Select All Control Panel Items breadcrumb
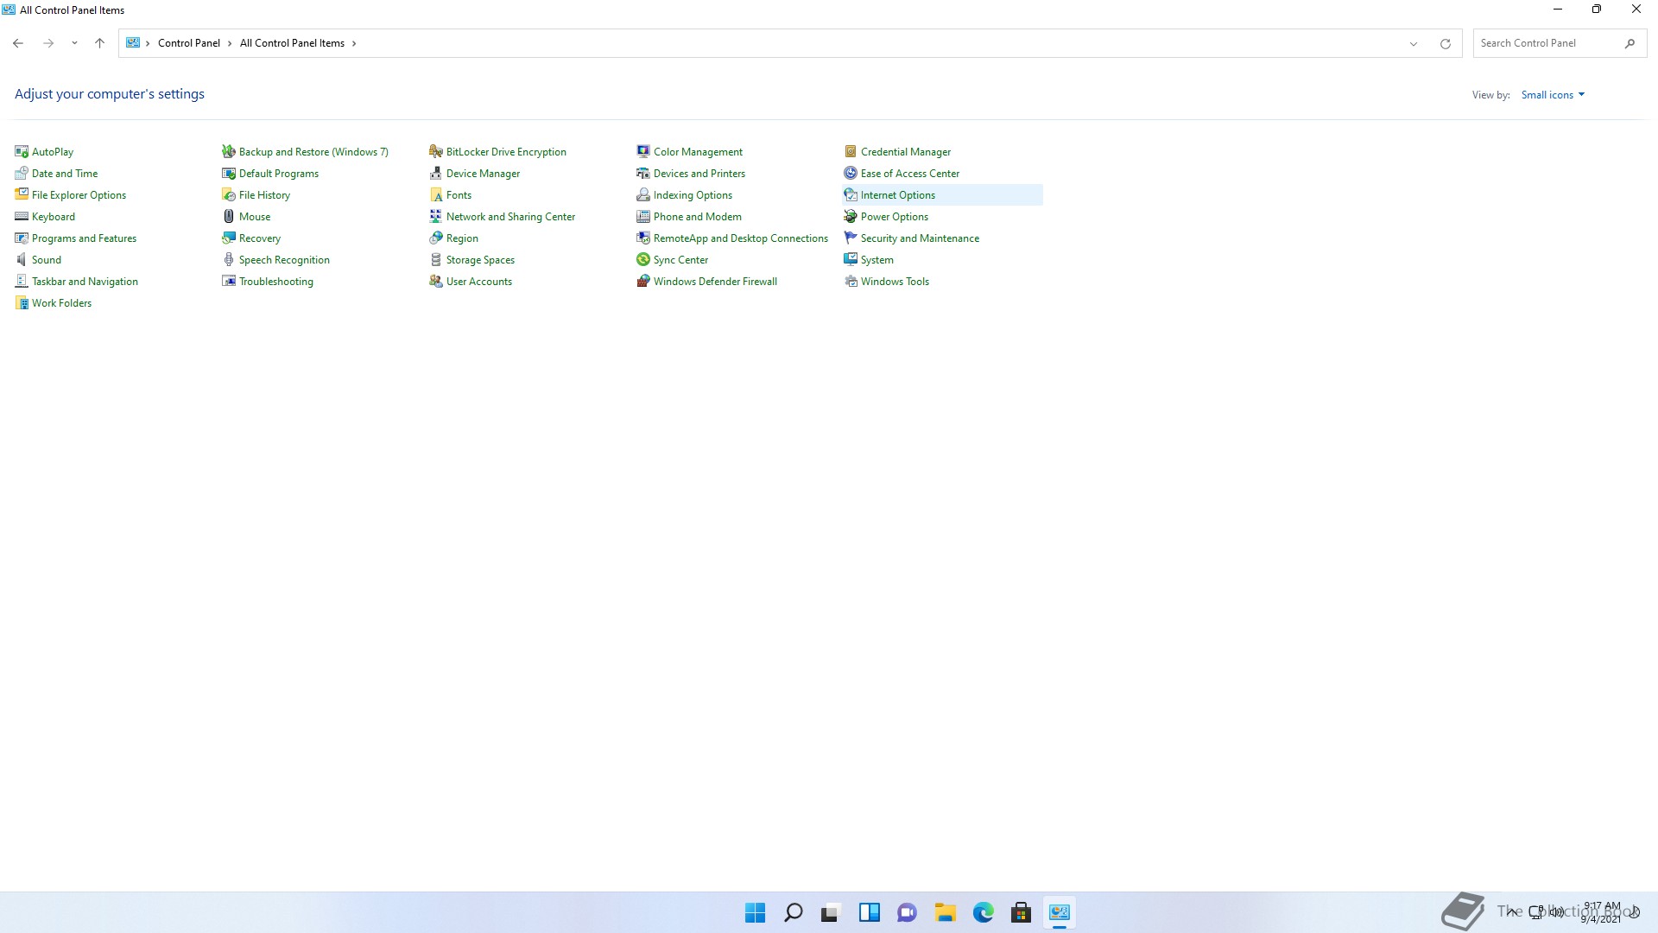The image size is (1658, 933). pyautogui.click(x=292, y=42)
